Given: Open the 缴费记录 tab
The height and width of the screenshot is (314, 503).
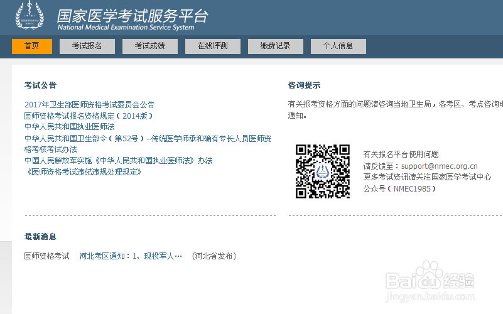Looking at the screenshot, I should click(x=276, y=46).
